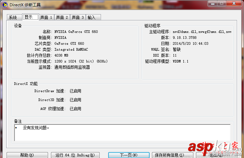This screenshot has height=158, width=244.
Task: Go to next page with 下一页(N)
Action: click(129, 155)
